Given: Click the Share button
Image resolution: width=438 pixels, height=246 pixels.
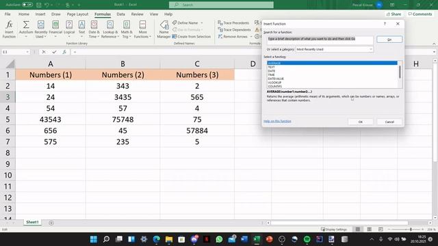Looking at the screenshot, I should [x=394, y=14].
